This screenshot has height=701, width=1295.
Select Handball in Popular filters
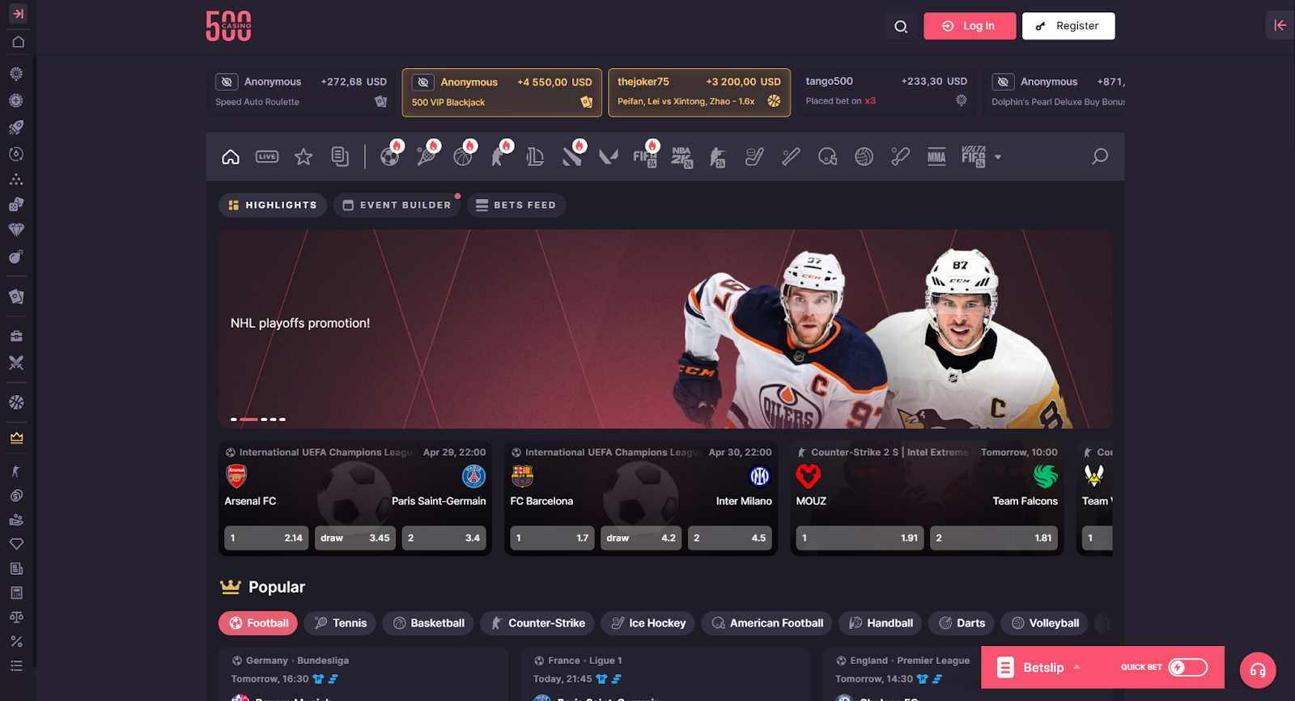[880, 623]
